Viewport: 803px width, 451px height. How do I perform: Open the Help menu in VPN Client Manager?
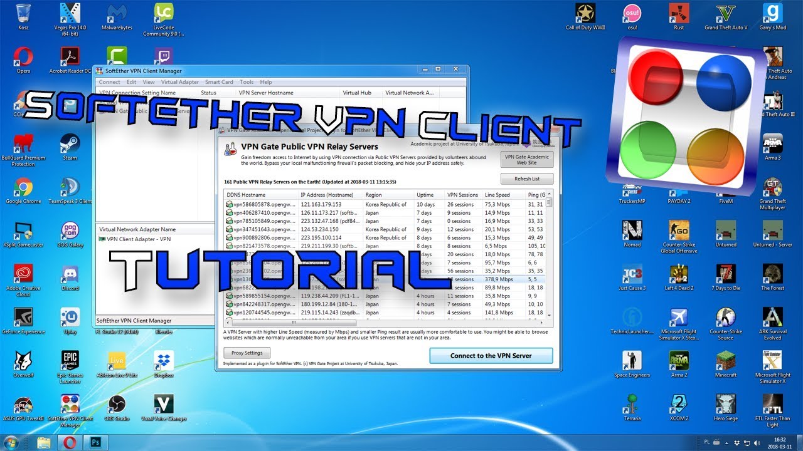266,82
